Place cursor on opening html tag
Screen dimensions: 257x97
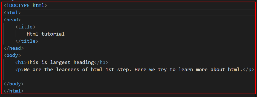[x=12, y=13]
